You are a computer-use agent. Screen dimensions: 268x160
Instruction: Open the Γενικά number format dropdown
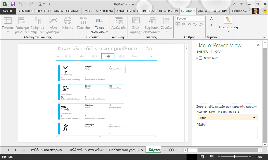pyautogui.click(x=190, y=19)
